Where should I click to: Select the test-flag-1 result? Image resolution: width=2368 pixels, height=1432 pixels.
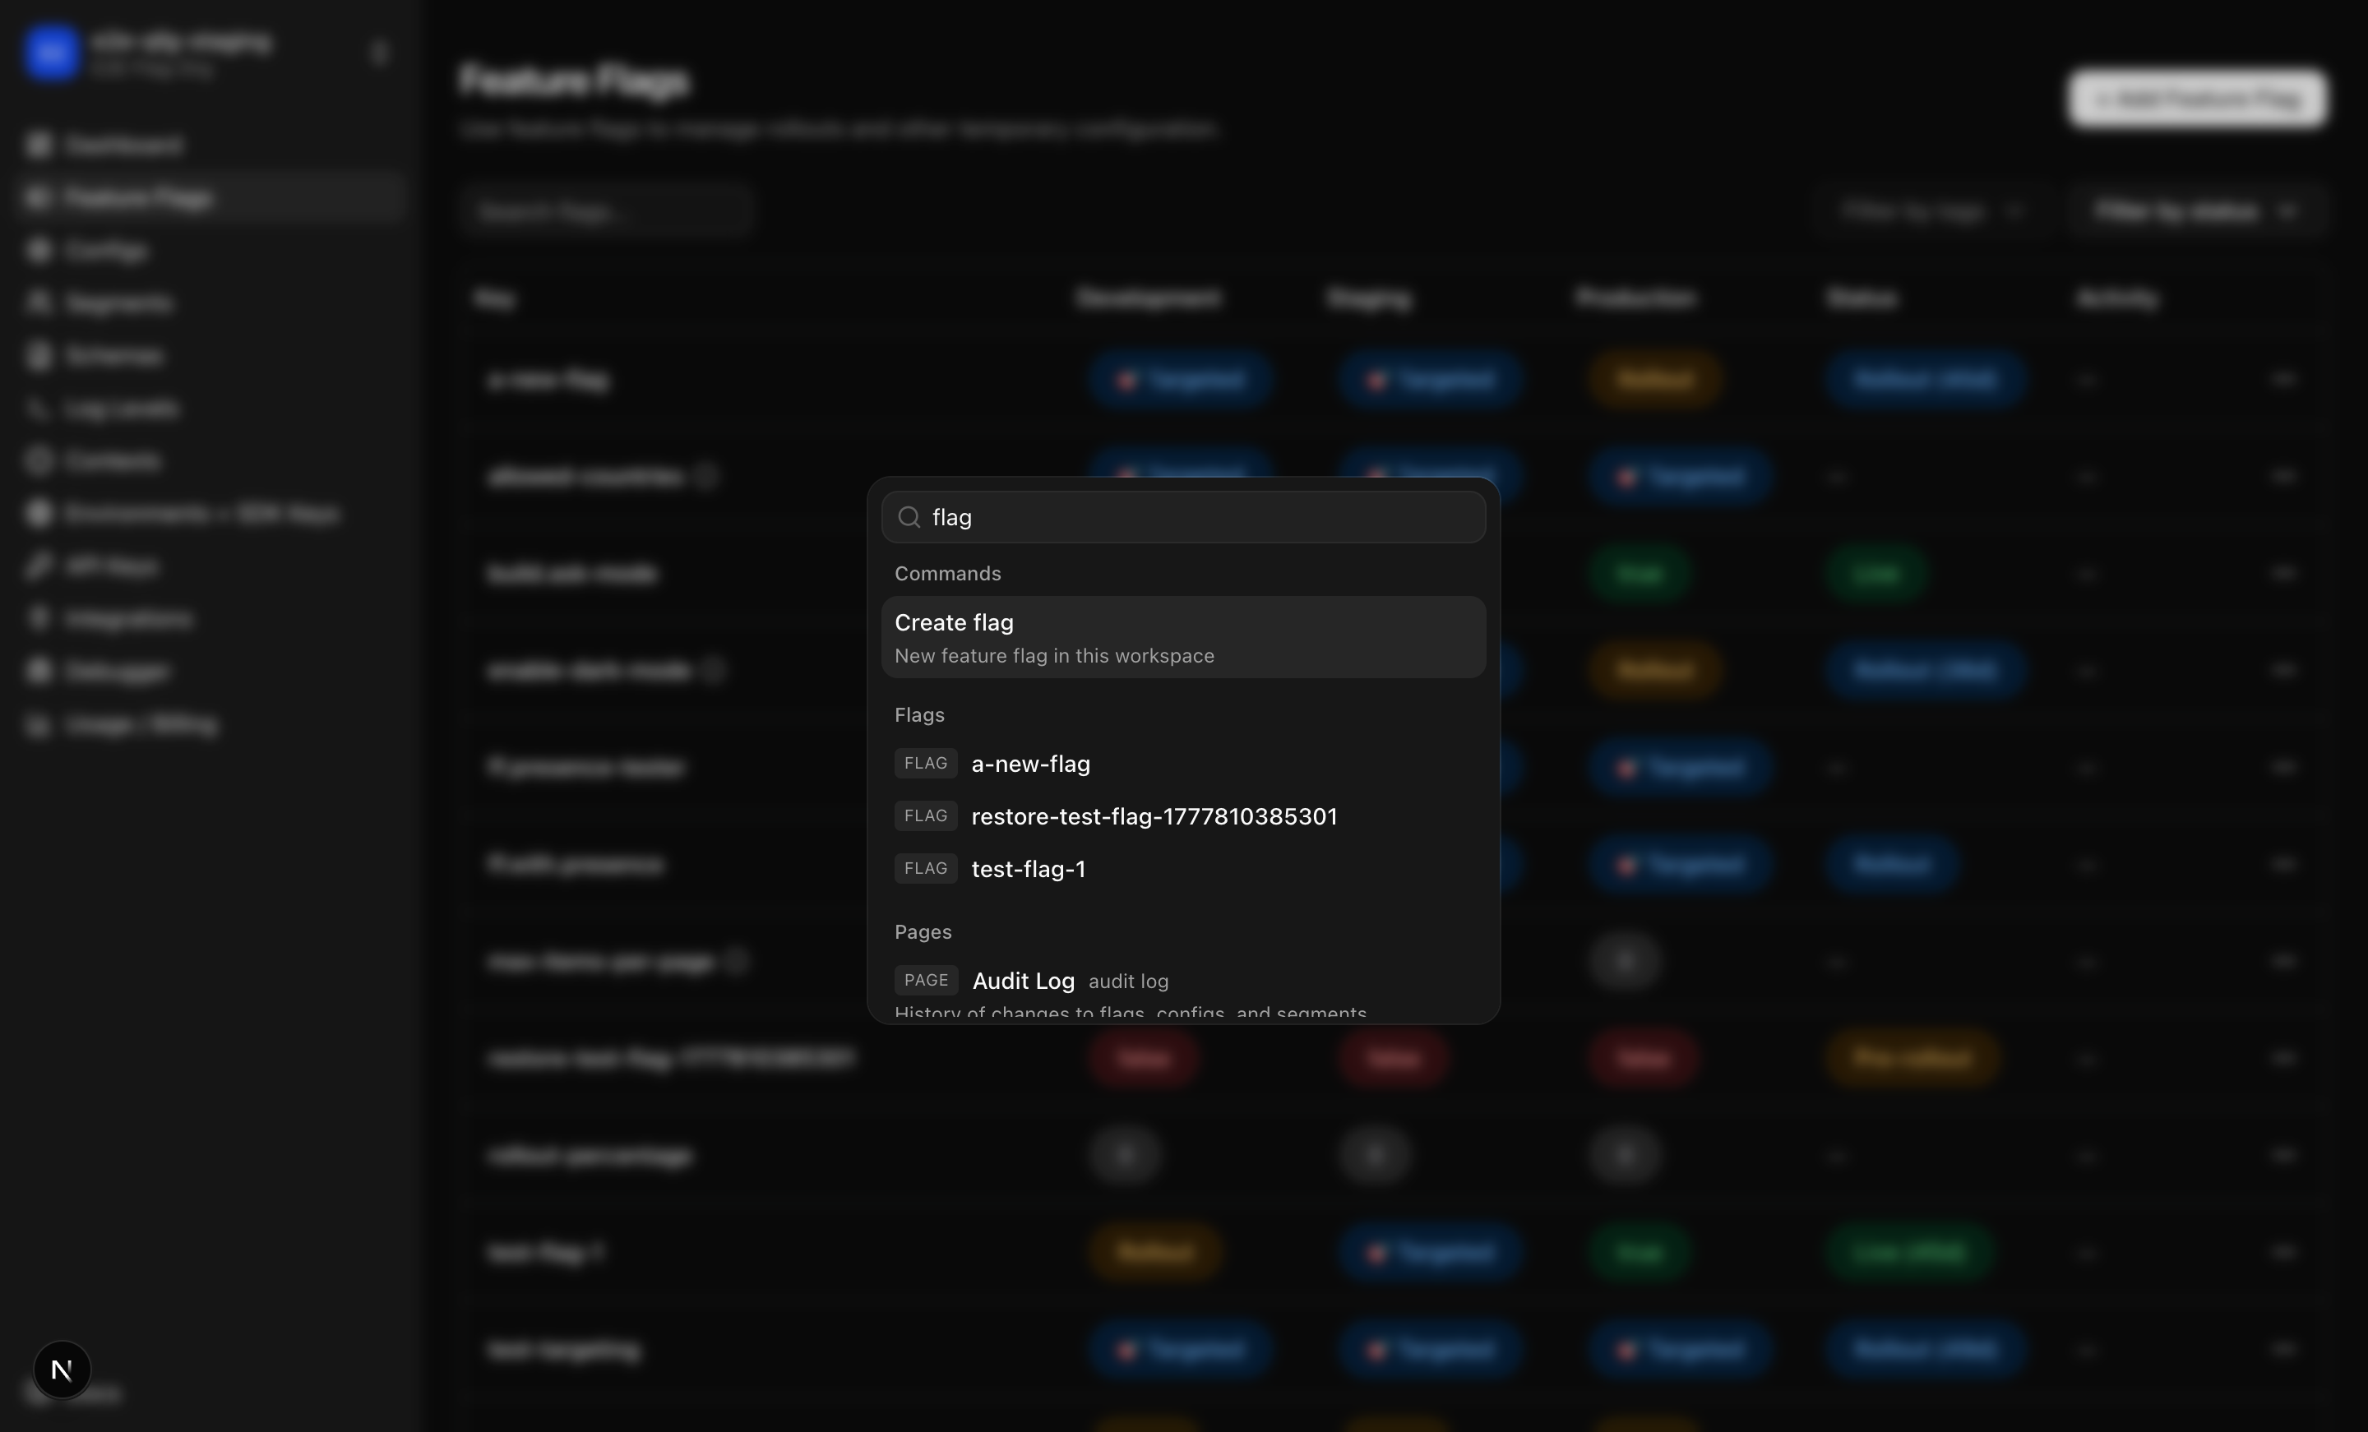point(1183,869)
